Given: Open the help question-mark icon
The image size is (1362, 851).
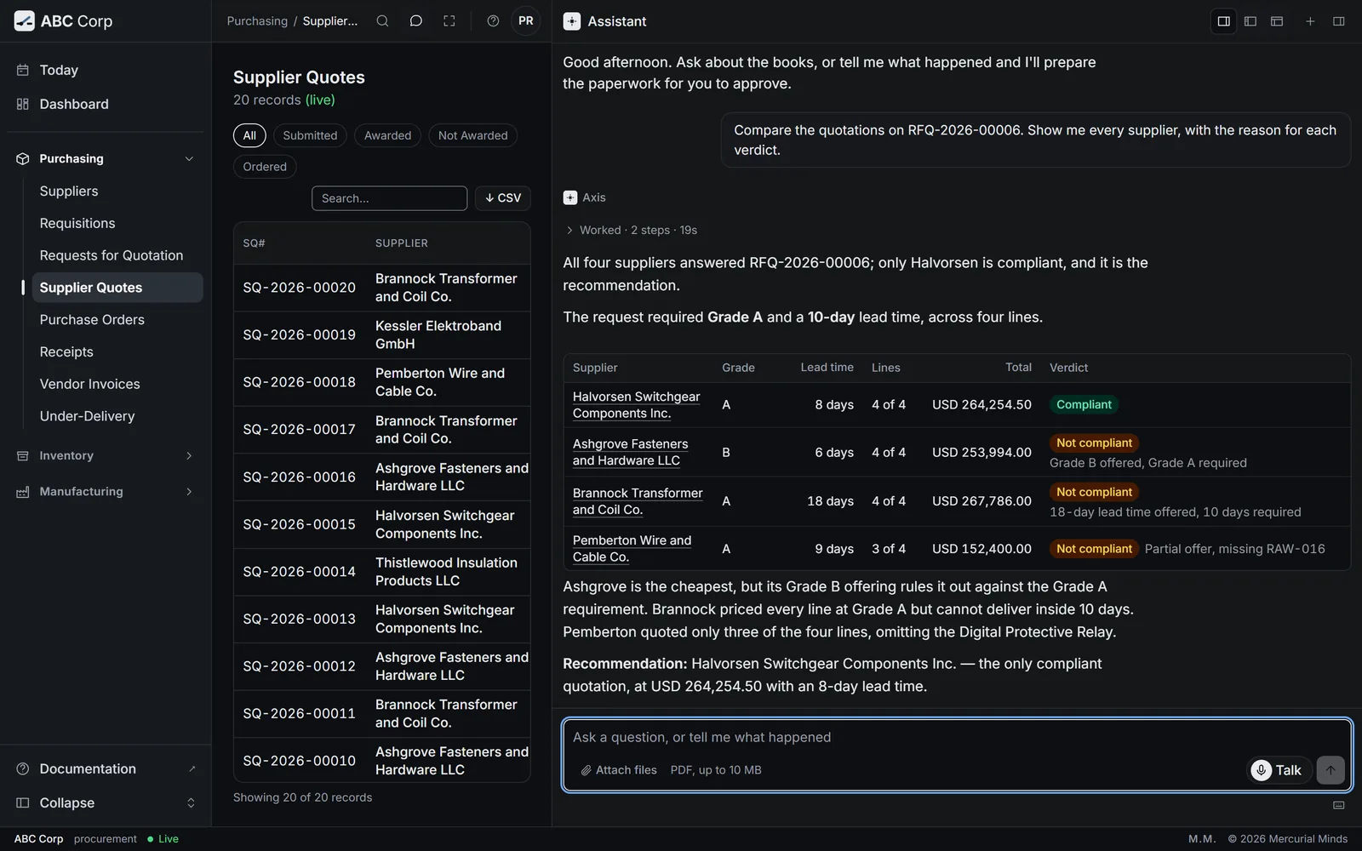Looking at the screenshot, I should point(493,21).
